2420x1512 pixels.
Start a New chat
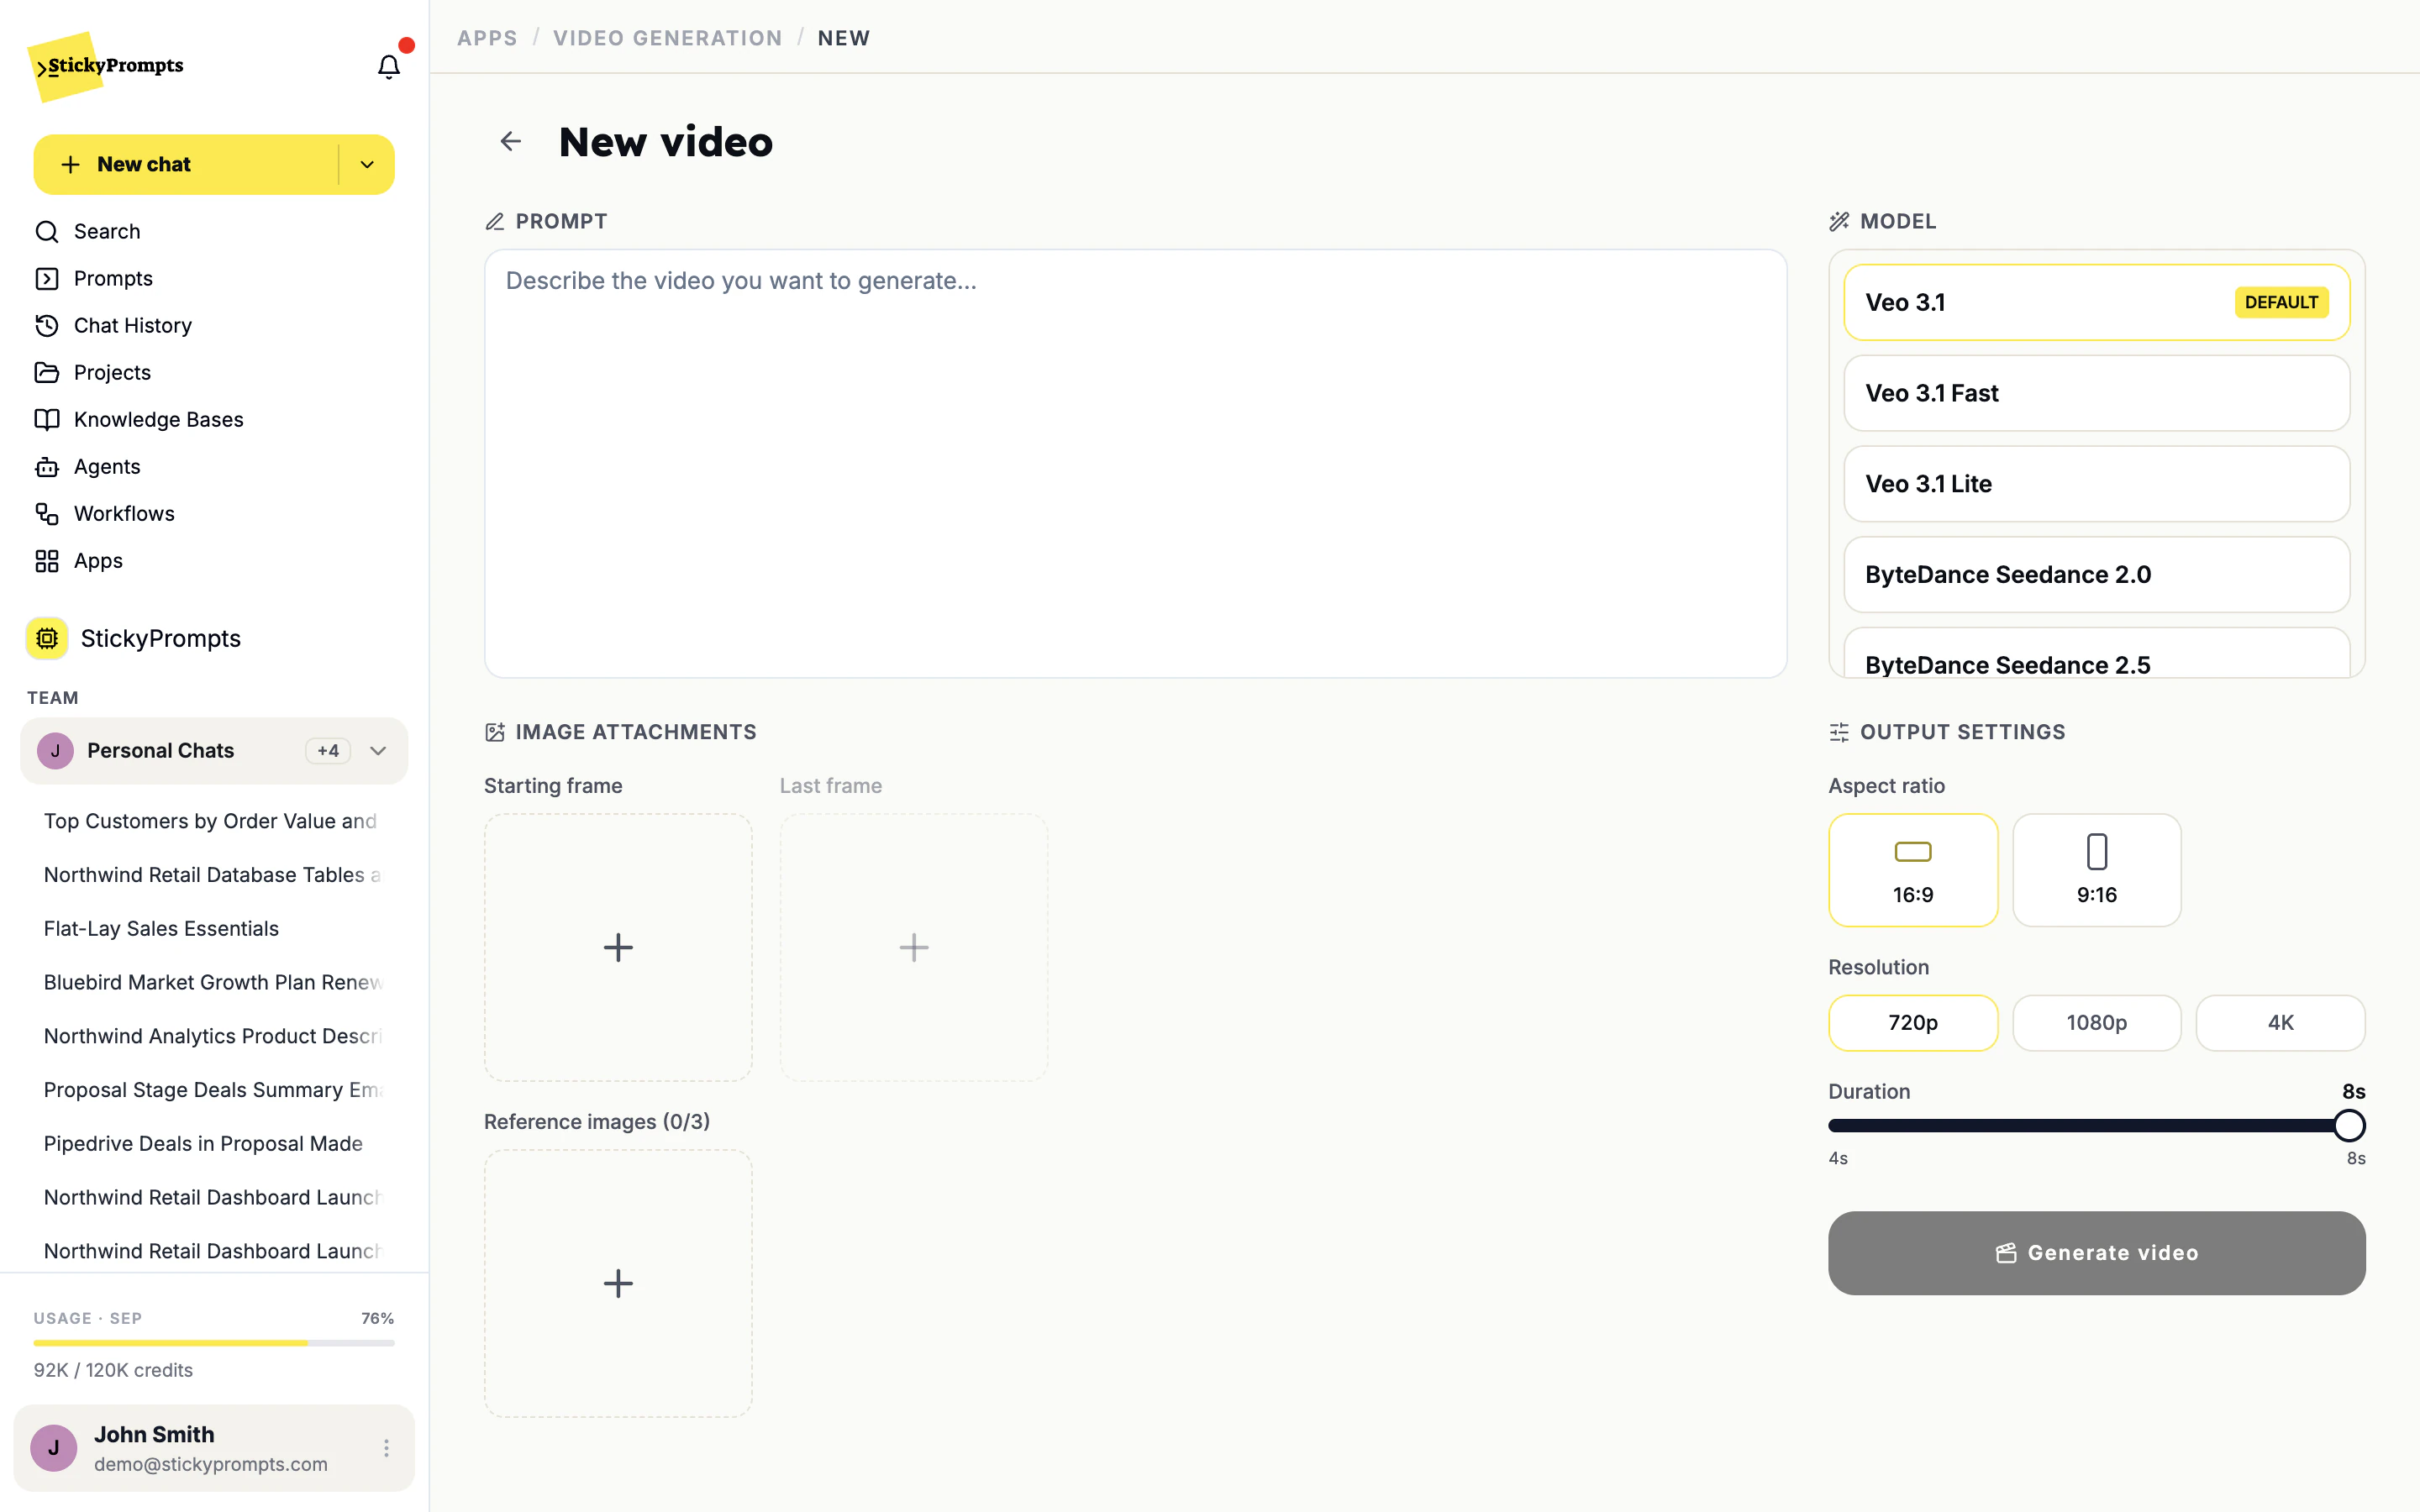[186, 165]
